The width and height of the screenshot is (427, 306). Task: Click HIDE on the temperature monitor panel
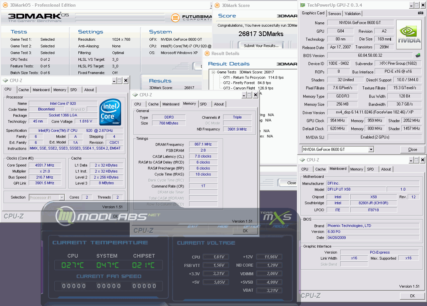[x=223, y=227]
